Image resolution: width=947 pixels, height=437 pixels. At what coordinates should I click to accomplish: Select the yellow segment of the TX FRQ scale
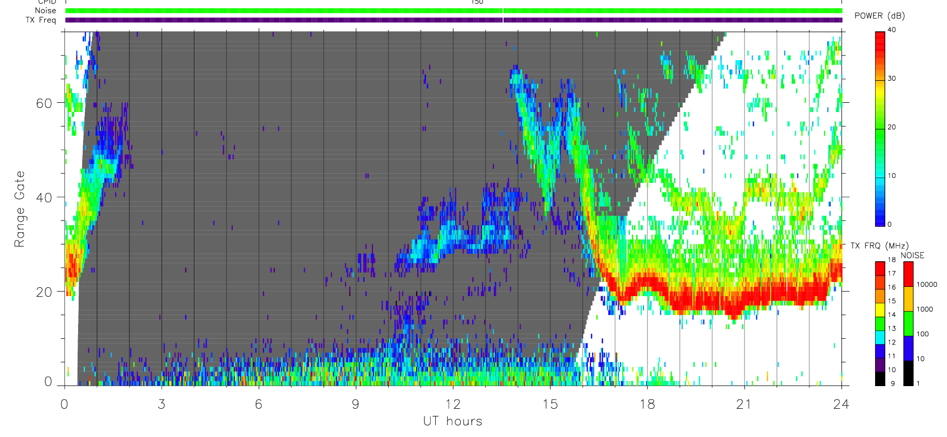coord(880,310)
